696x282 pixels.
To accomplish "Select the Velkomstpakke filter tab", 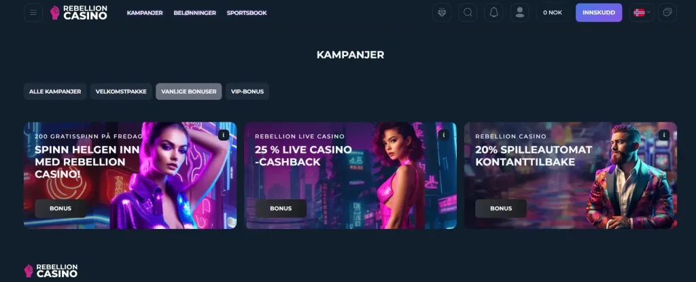I will click(121, 92).
